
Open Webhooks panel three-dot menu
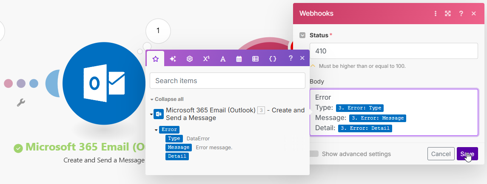click(435, 14)
